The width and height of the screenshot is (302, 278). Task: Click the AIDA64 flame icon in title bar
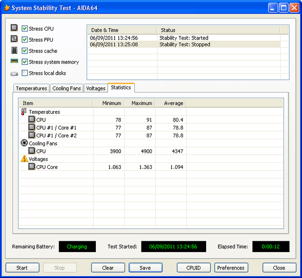(6, 8)
